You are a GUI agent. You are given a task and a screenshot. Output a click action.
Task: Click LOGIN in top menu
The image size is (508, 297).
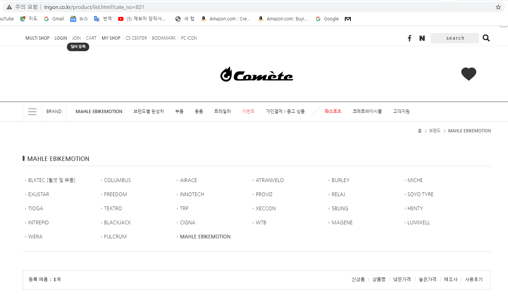pos(61,38)
